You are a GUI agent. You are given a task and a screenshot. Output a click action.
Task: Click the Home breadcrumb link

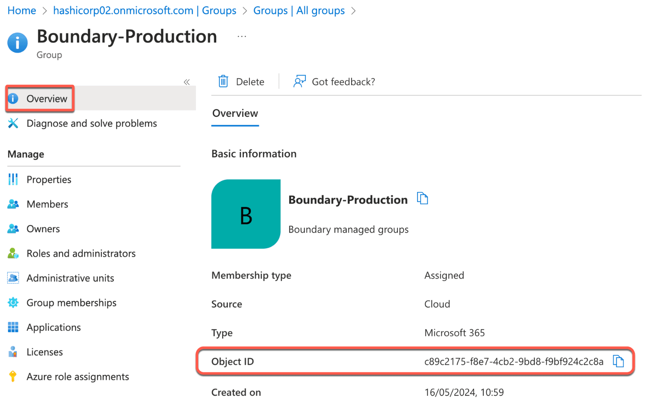pos(22,10)
